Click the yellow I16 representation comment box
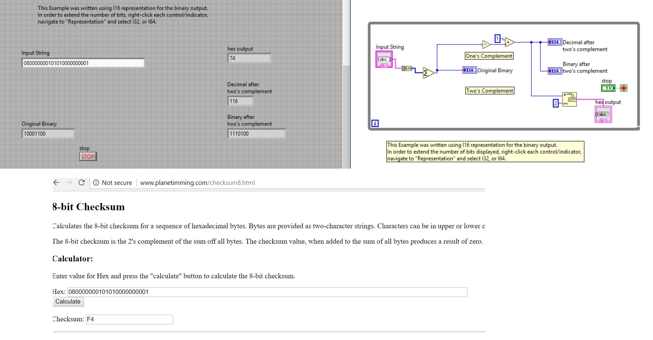 click(x=485, y=152)
